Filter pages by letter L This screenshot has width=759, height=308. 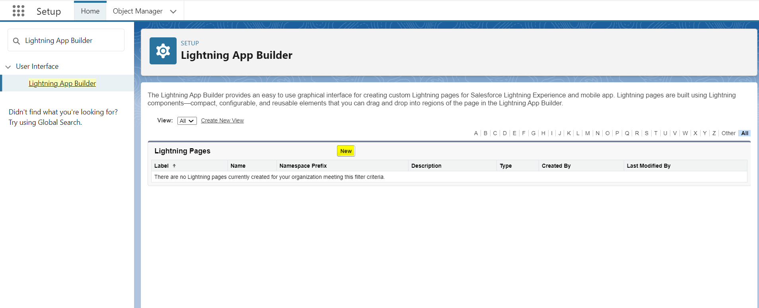[578, 133]
